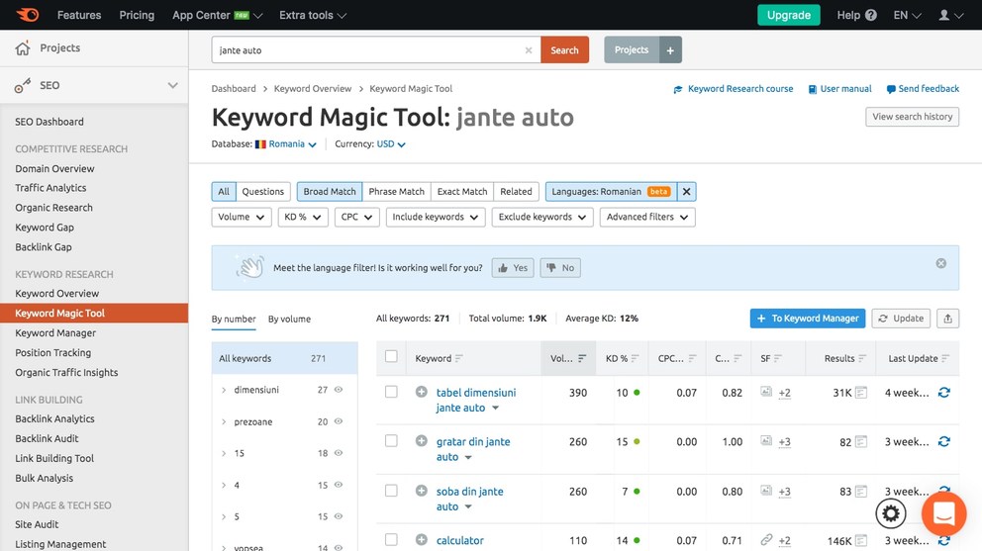View SERP results icon for 82 row
This screenshot has width=982, height=551.
pos(861,442)
